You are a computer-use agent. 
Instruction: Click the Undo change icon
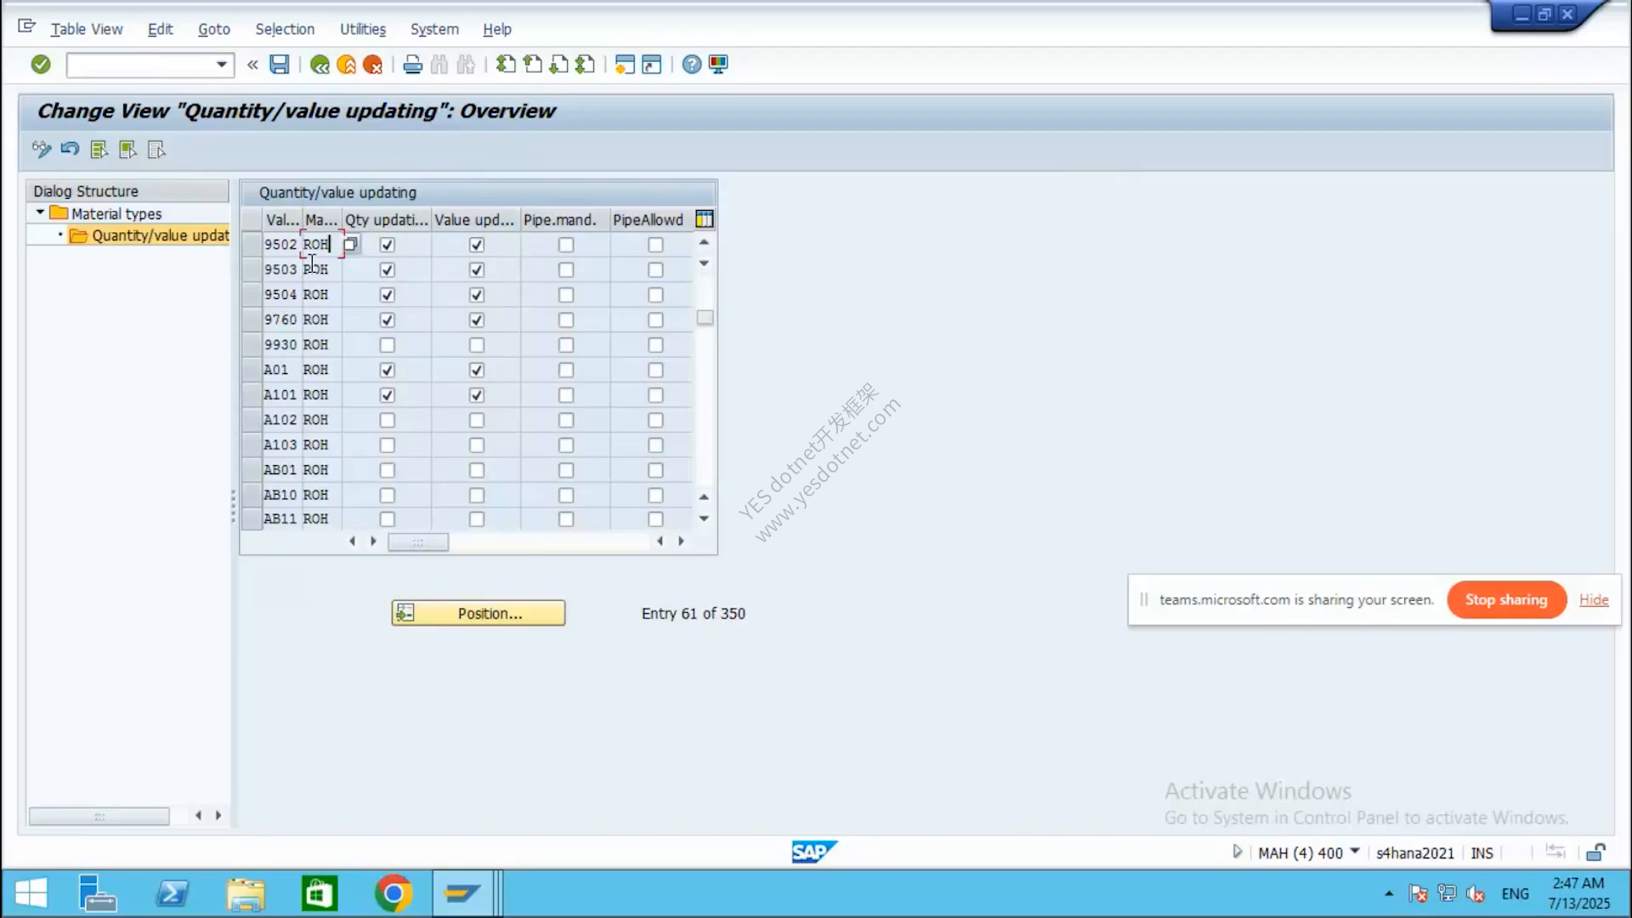pos(70,150)
